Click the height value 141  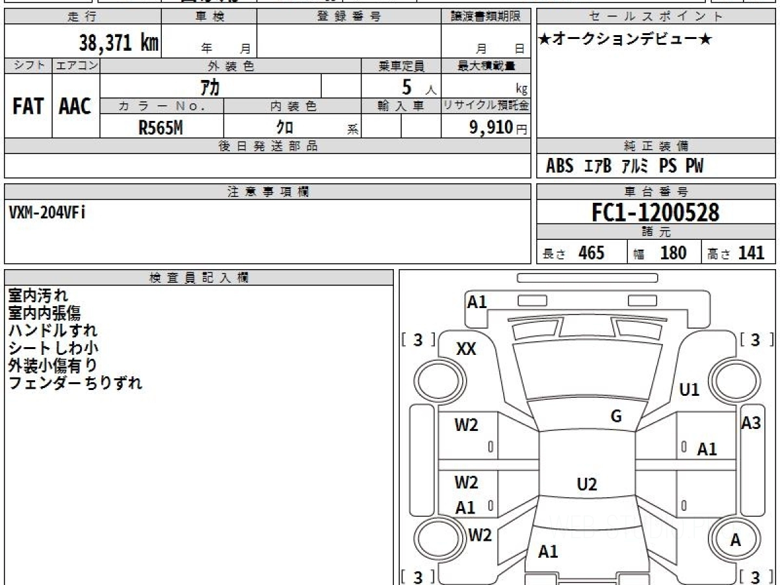751,253
